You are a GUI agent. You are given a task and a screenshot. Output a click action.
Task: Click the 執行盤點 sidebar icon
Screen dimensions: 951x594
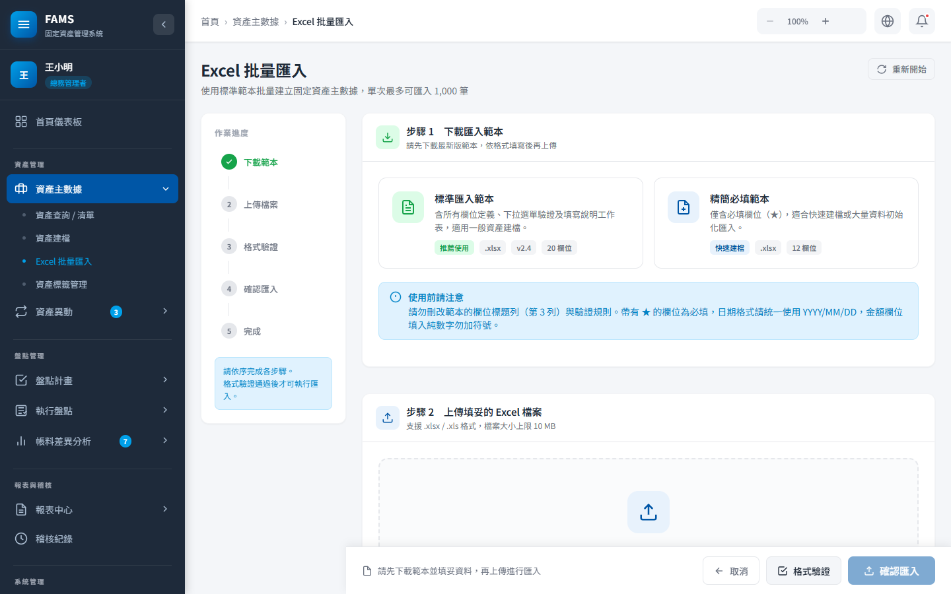20,410
